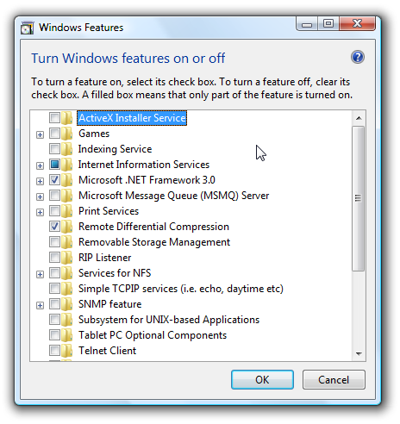
Task: Select Subsystem for UNIX-based Applications item
Action: (169, 320)
